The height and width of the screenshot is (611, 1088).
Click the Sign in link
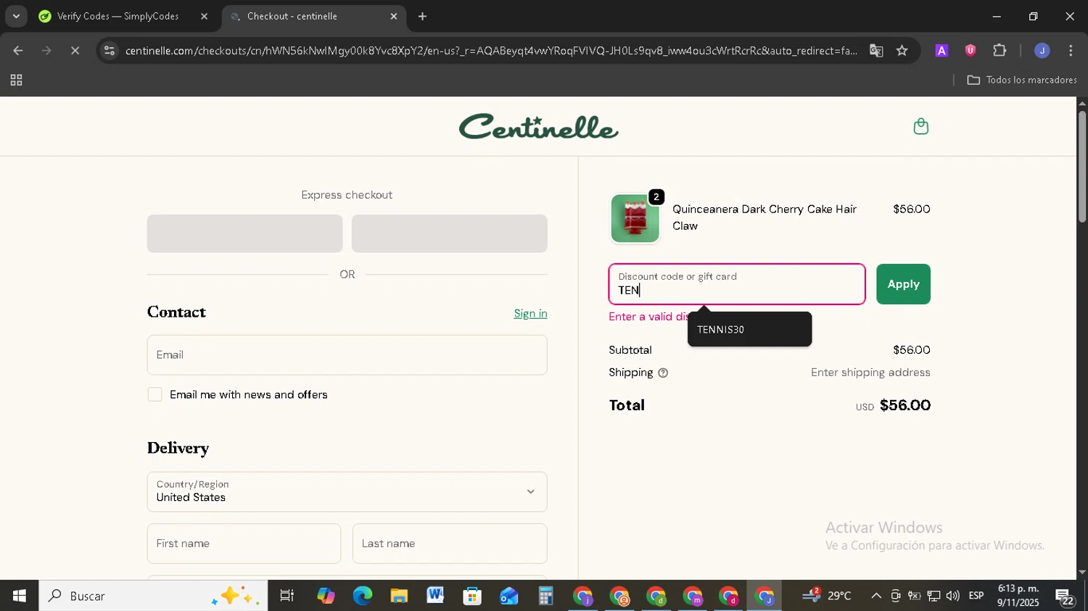530,313
